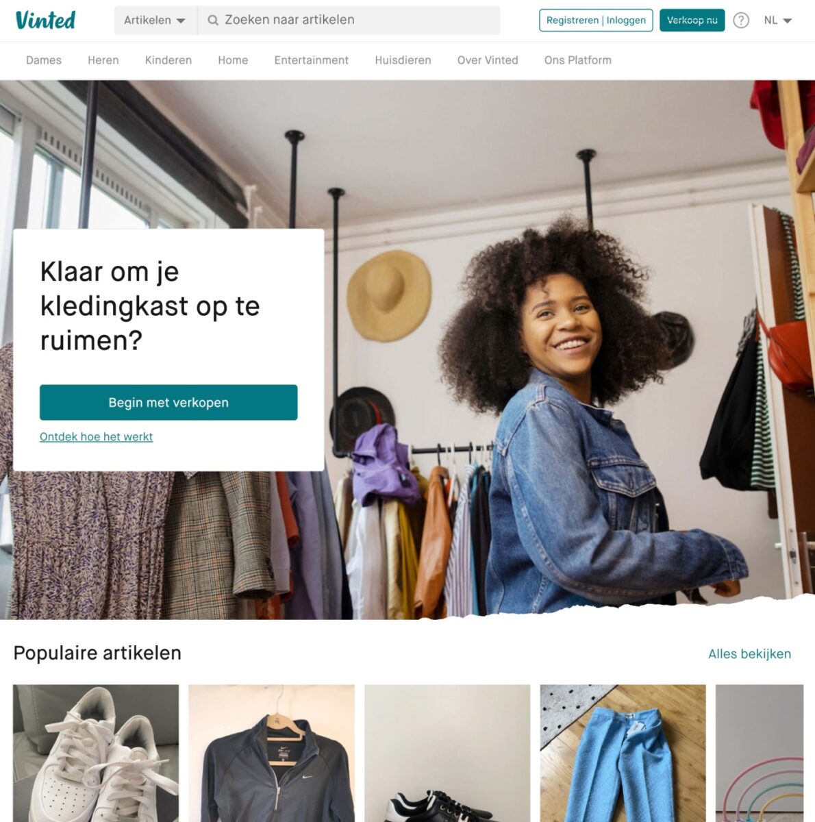
Task: Select the Huisdieren category
Action: [x=403, y=60]
